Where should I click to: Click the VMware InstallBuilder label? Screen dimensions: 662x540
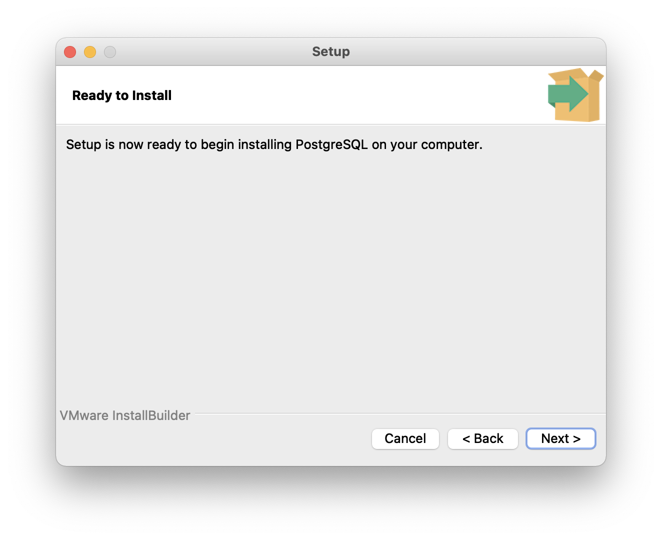click(x=125, y=415)
